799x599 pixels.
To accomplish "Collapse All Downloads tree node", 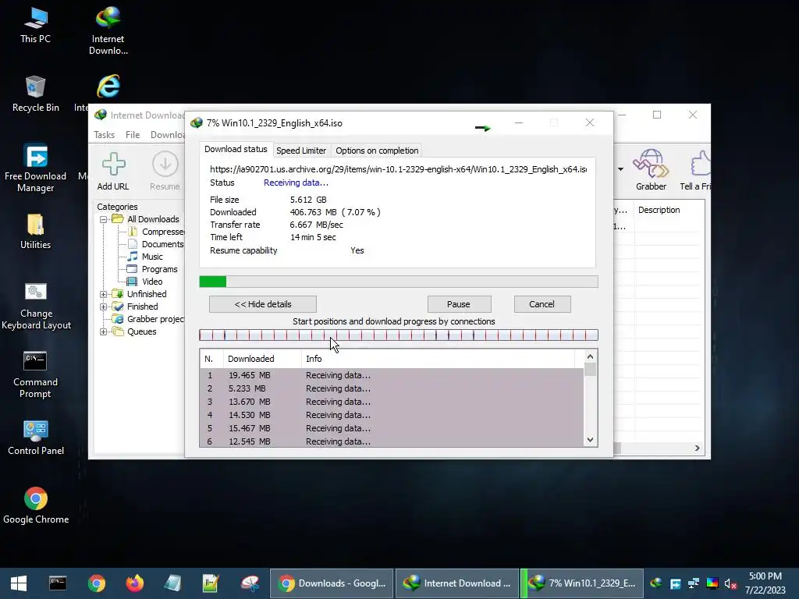I will (x=104, y=219).
